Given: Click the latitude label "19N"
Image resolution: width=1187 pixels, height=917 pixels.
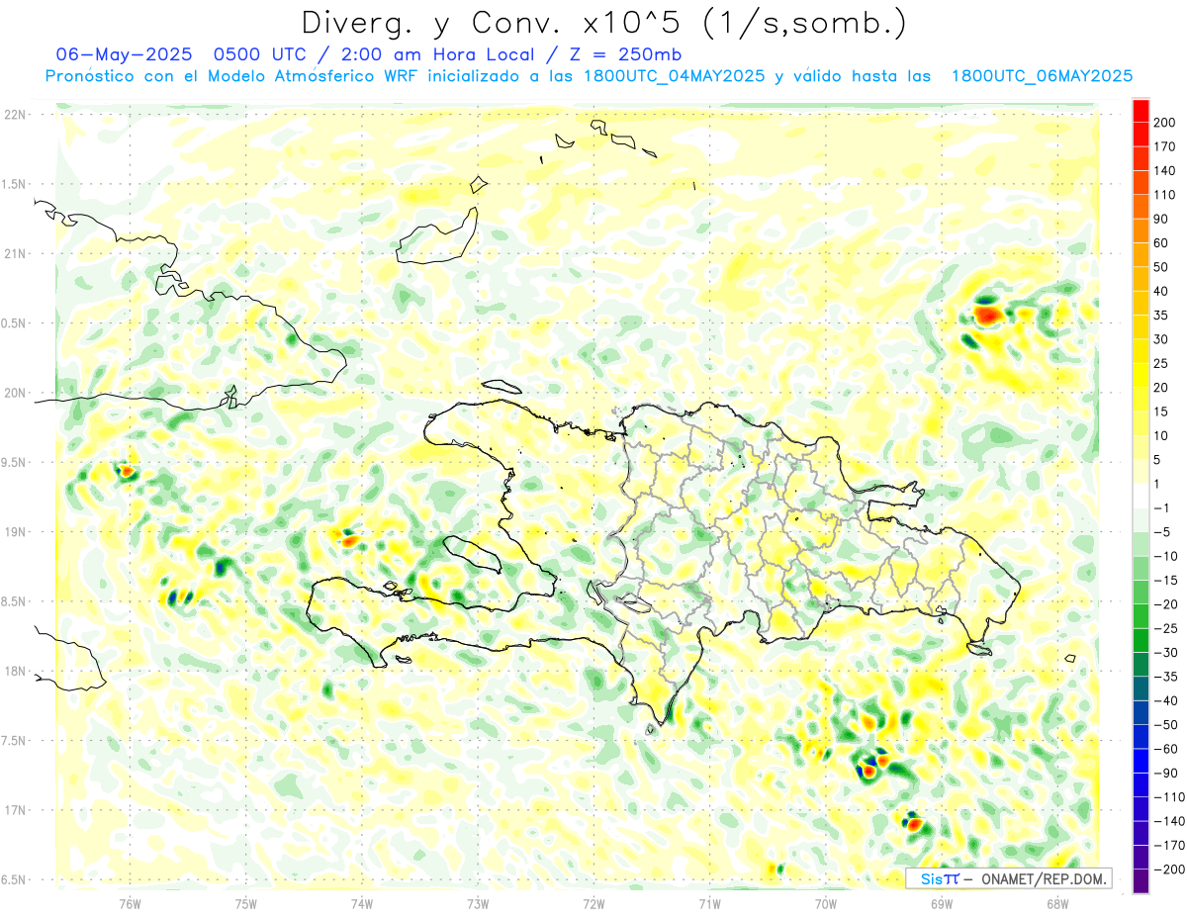Looking at the screenshot, I should coord(14,532).
